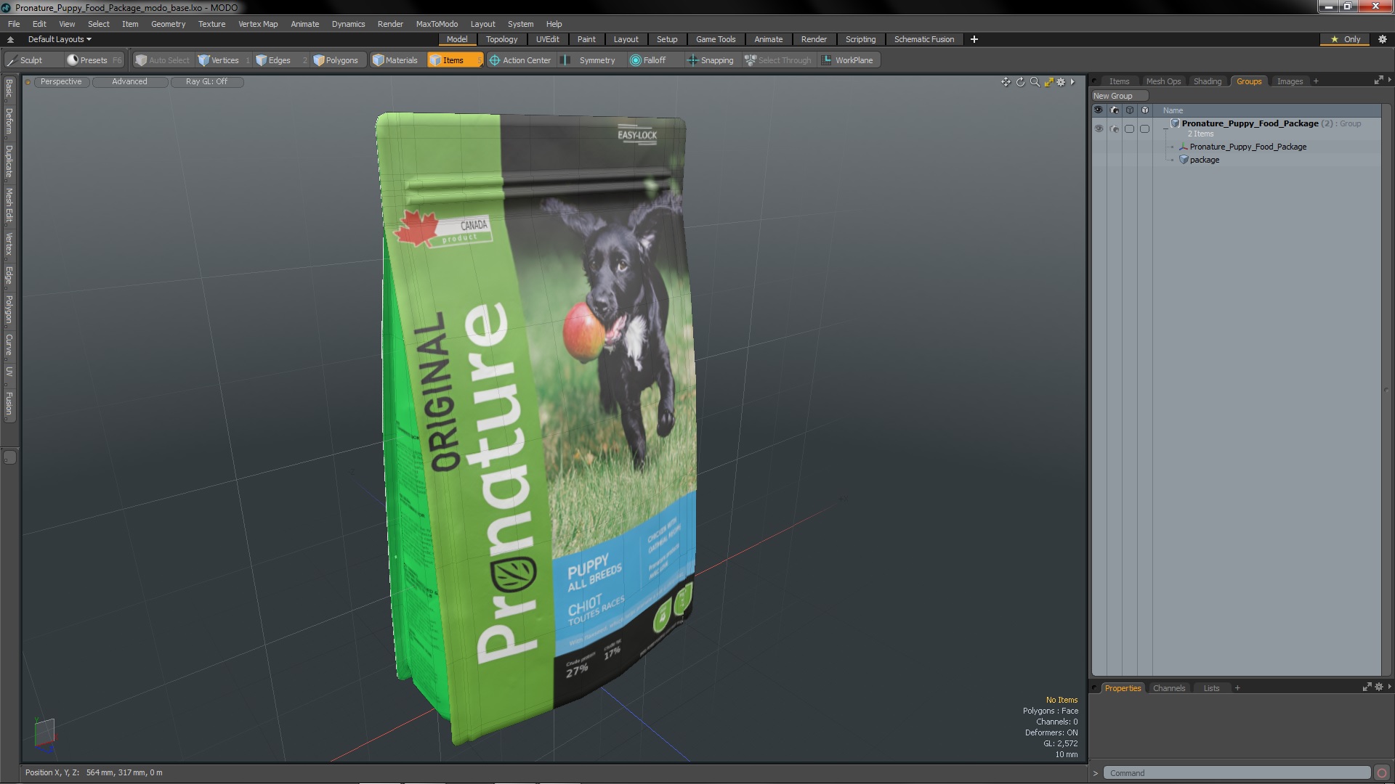Open the Mesh Edit vertical toolbox tab
This screenshot has width=1395, height=784.
click(9, 205)
